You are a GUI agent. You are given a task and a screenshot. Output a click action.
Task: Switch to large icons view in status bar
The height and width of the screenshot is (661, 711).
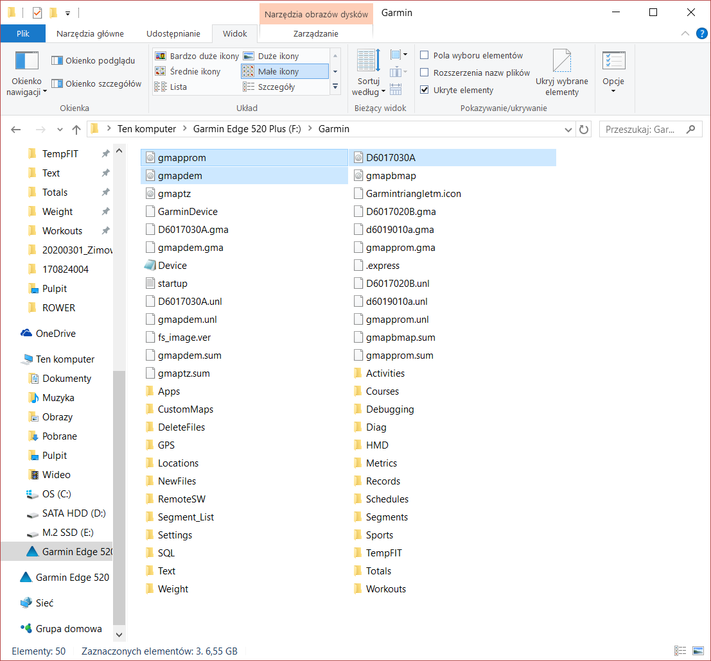coord(698,651)
